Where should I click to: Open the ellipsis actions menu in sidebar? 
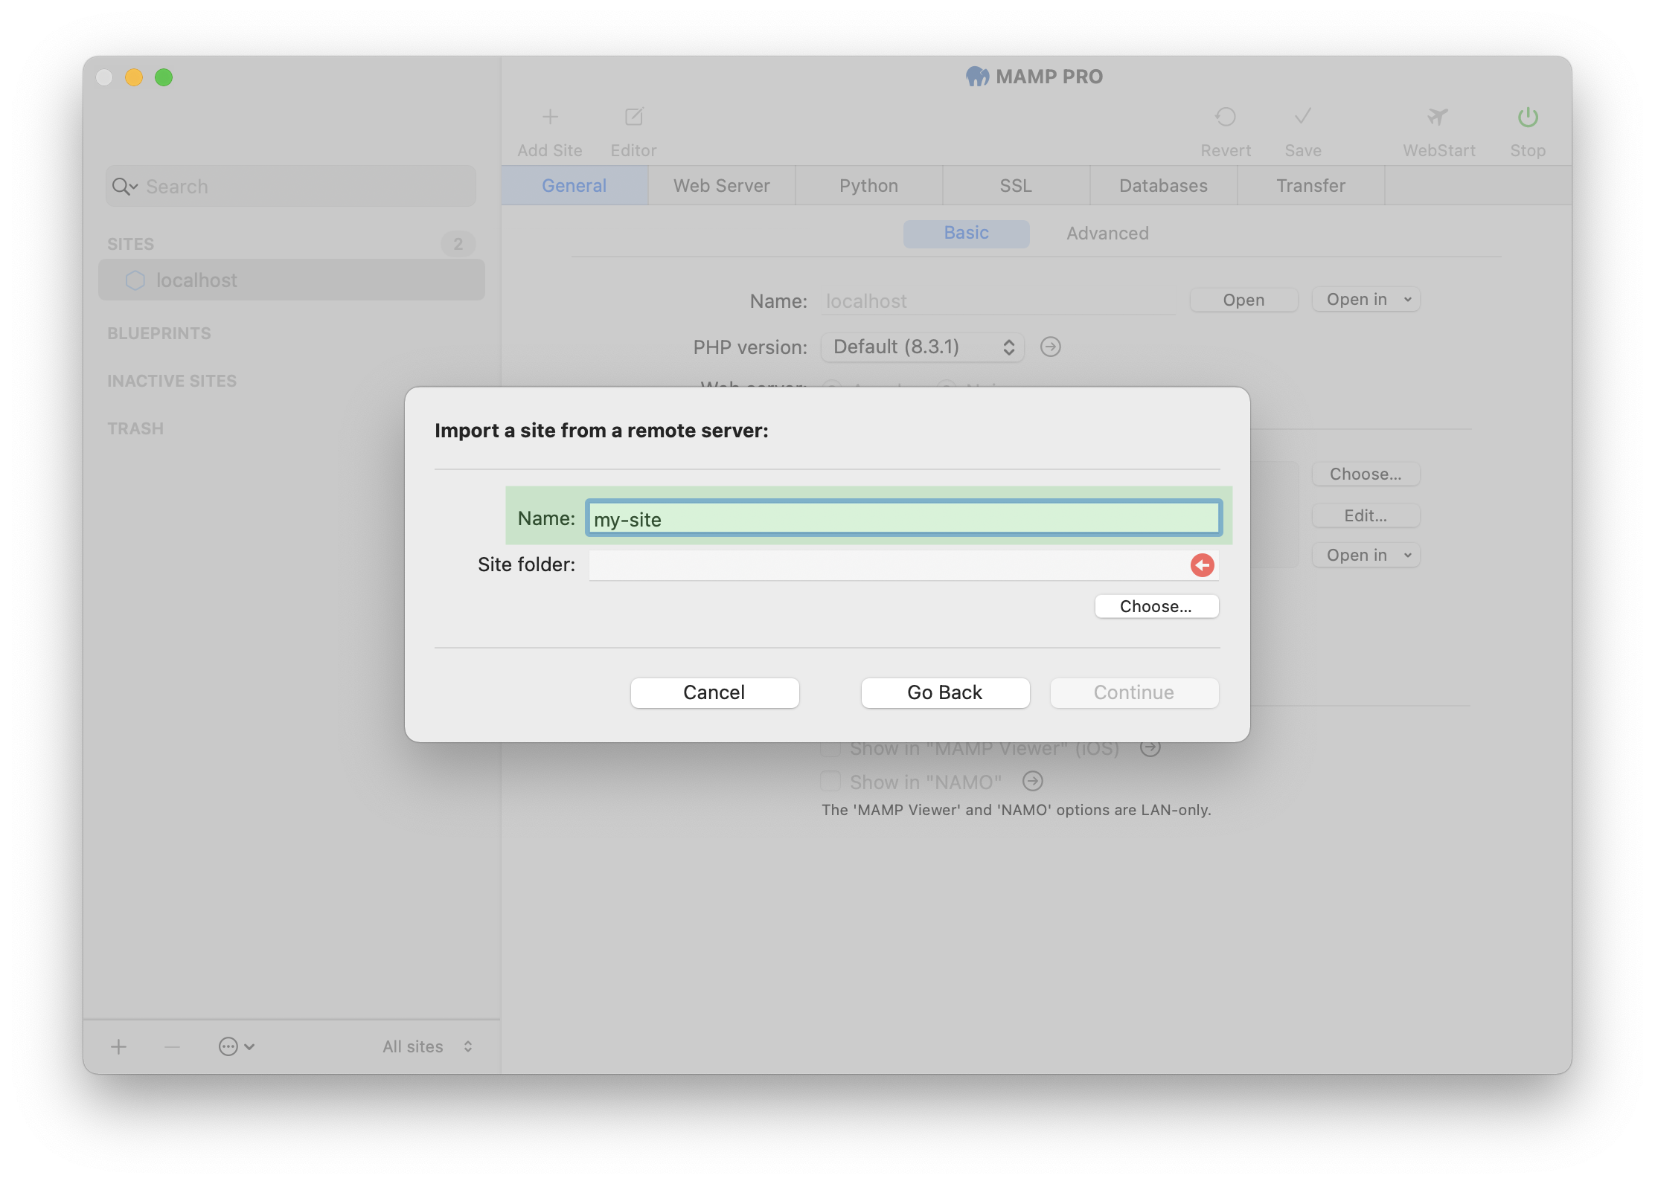[237, 1047]
